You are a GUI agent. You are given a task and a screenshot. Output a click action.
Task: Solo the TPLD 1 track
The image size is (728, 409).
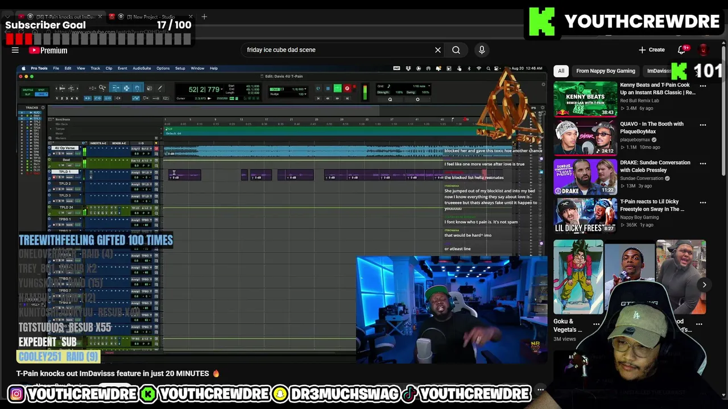click(x=59, y=177)
